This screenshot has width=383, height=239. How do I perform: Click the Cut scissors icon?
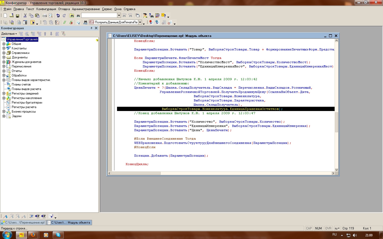(25, 16)
